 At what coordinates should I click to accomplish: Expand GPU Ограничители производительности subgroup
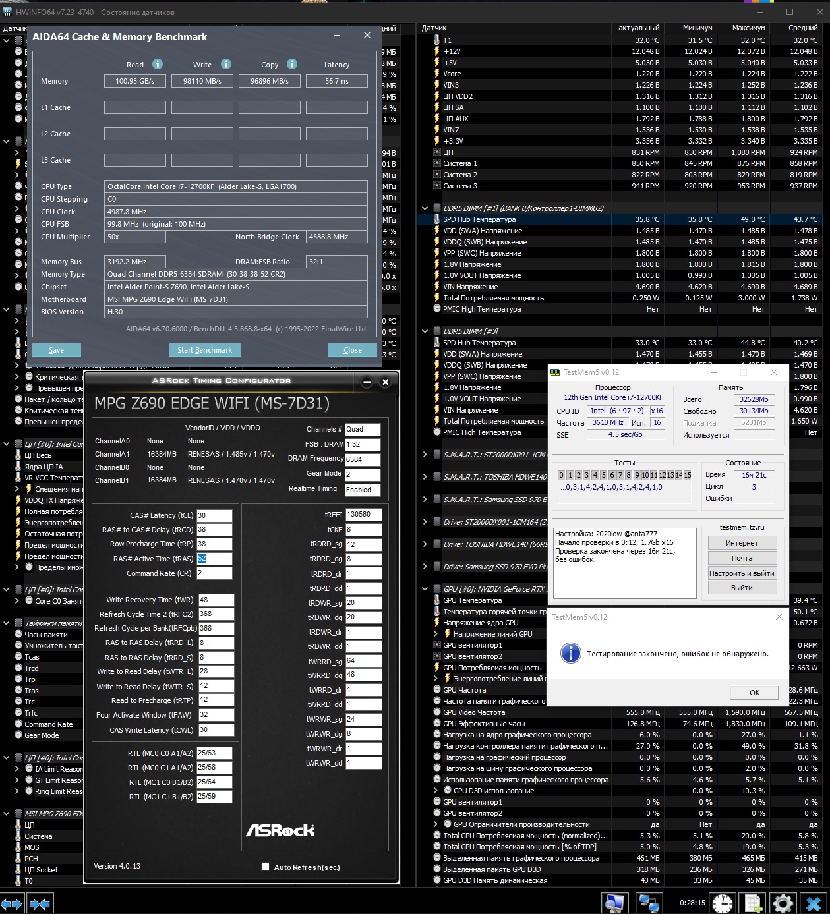[436, 824]
